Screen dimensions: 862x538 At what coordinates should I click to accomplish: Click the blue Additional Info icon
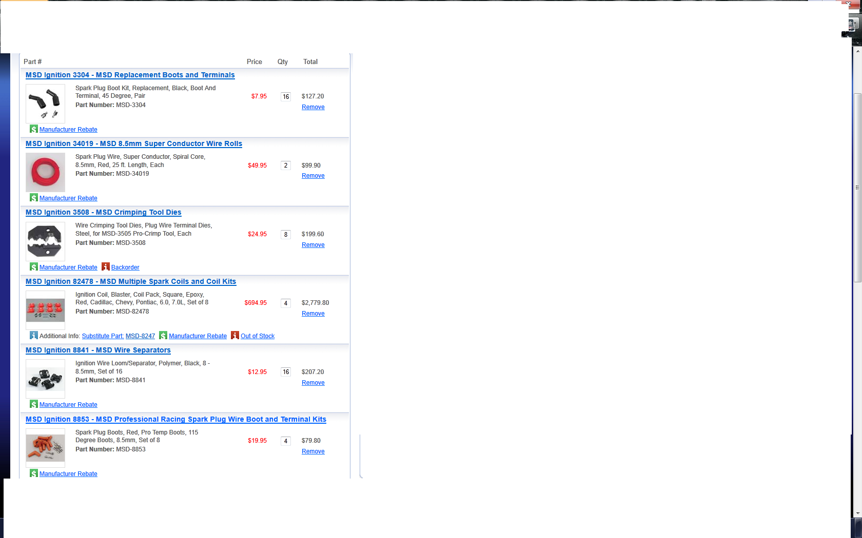coord(33,336)
